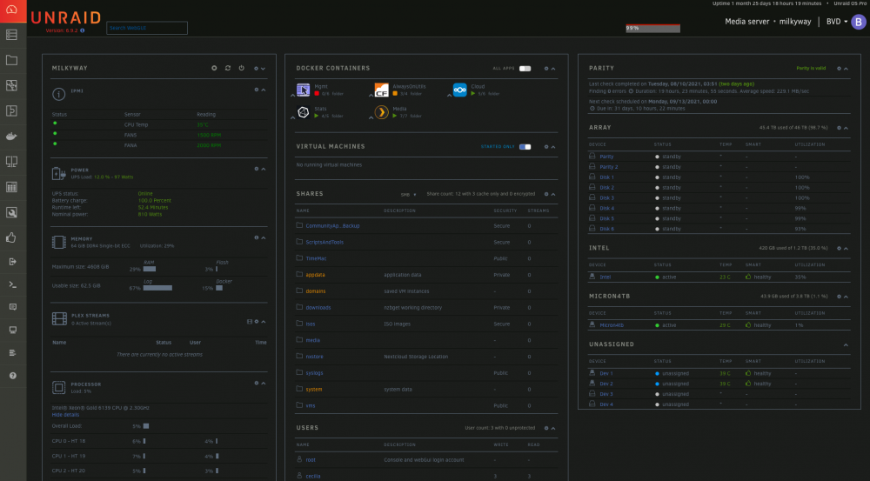870x481 pixels.
Task: Click the Intel healthy SMART thumbs-up
Action: [748, 277]
